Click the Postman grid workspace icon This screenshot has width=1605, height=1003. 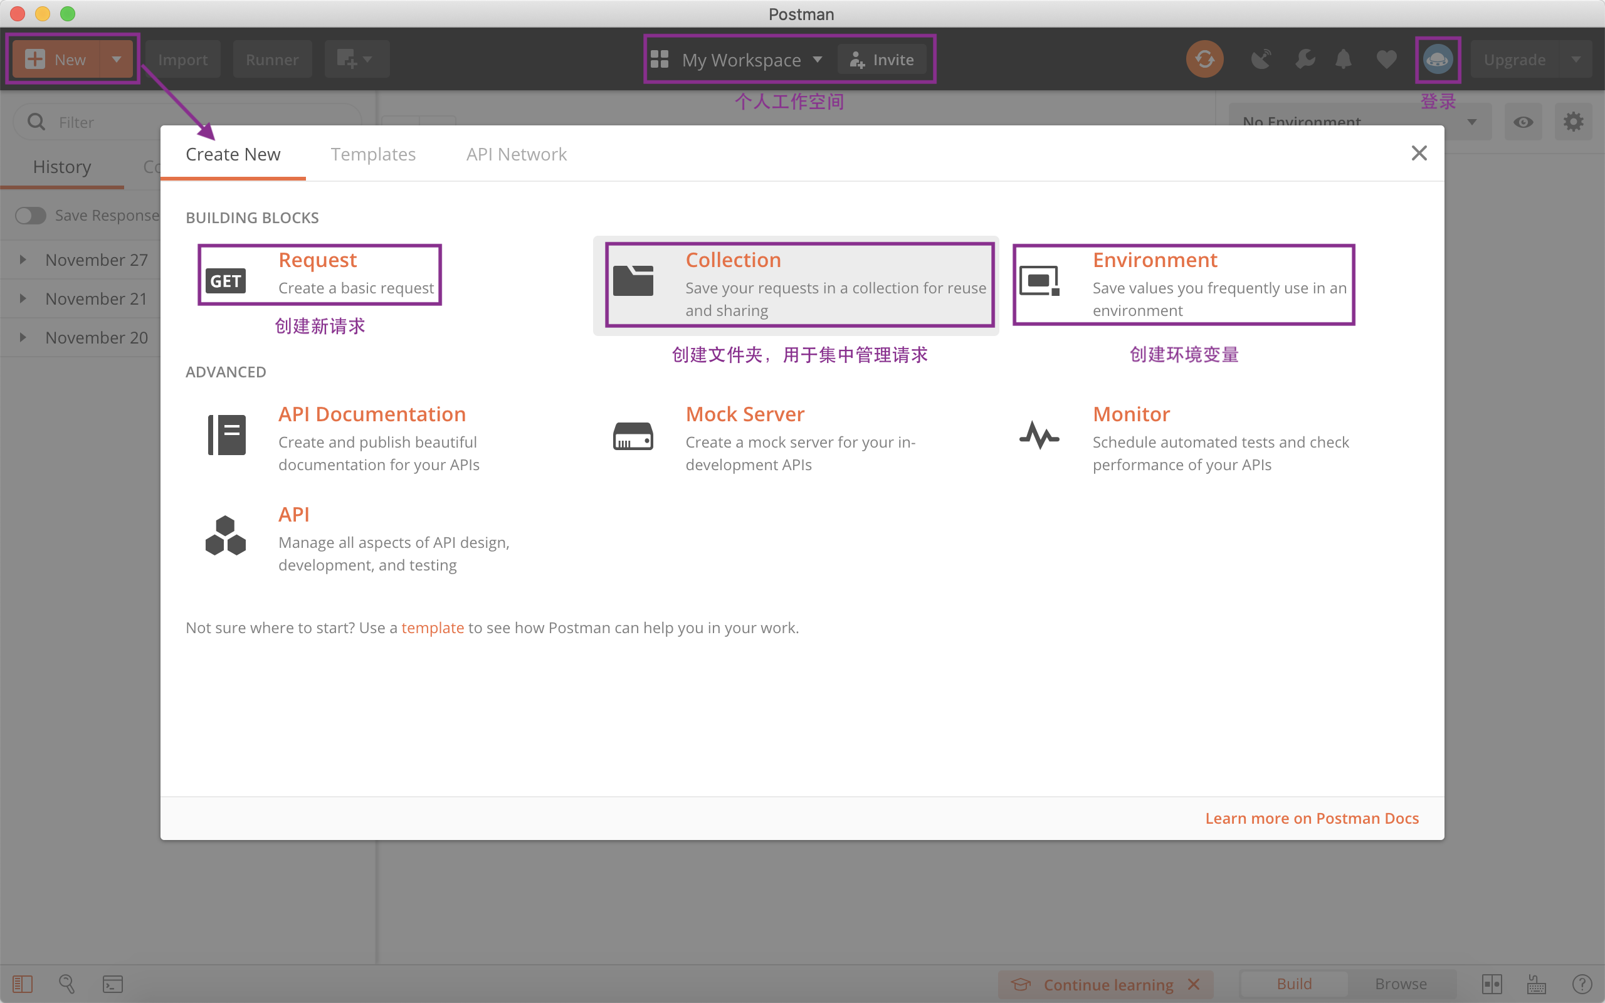660,60
